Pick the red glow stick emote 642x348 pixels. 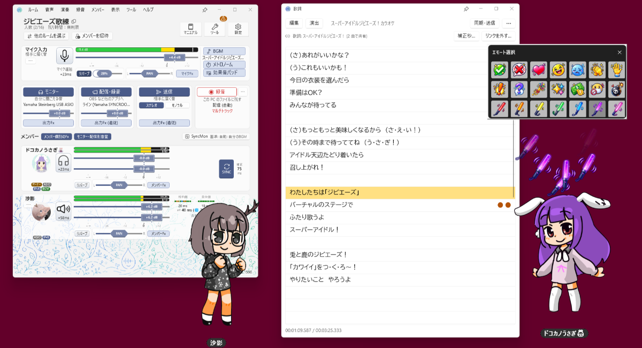click(x=500, y=108)
